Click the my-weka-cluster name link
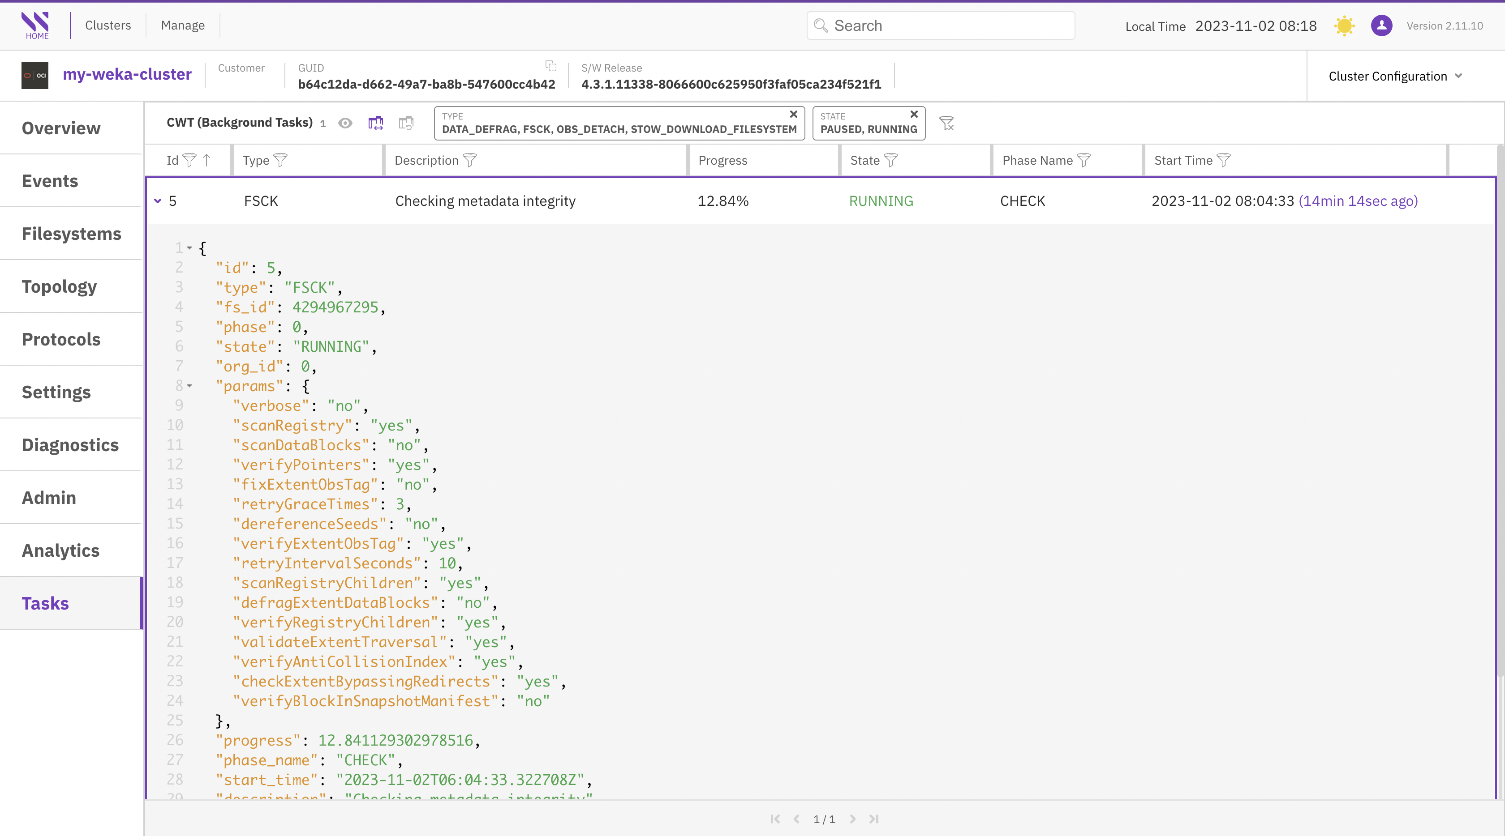 [127, 75]
